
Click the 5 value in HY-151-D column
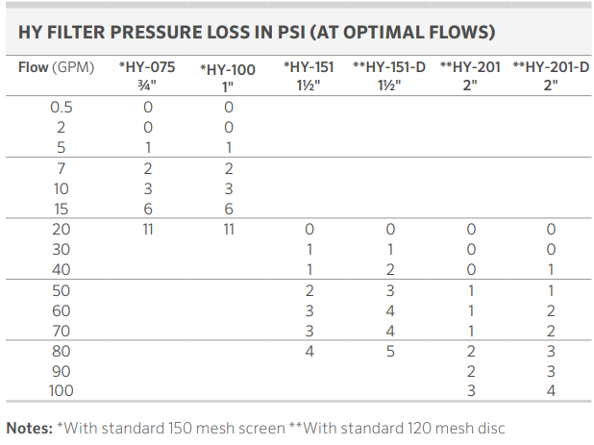(x=390, y=351)
